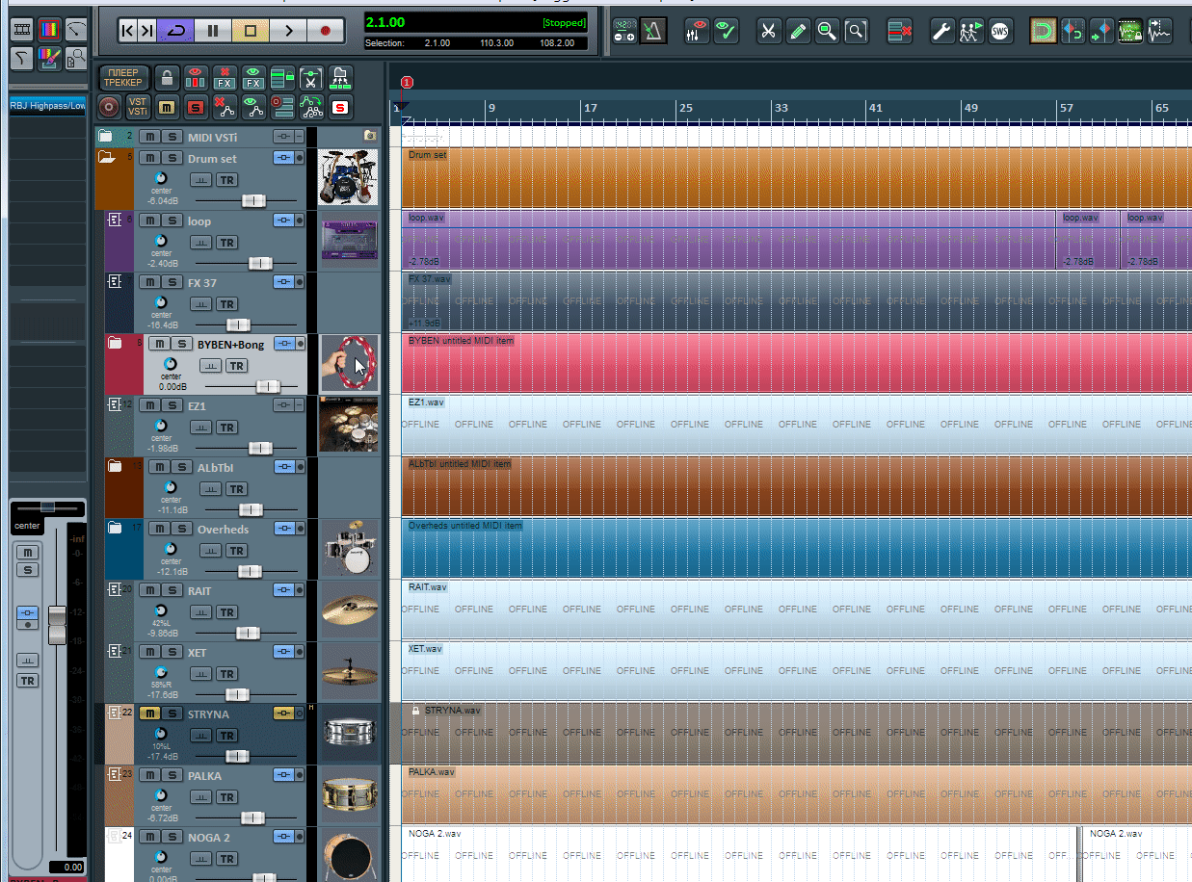The image size is (1192, 882).
Task: Click the magnifier zoom tool icon
Action: [827, 32]
